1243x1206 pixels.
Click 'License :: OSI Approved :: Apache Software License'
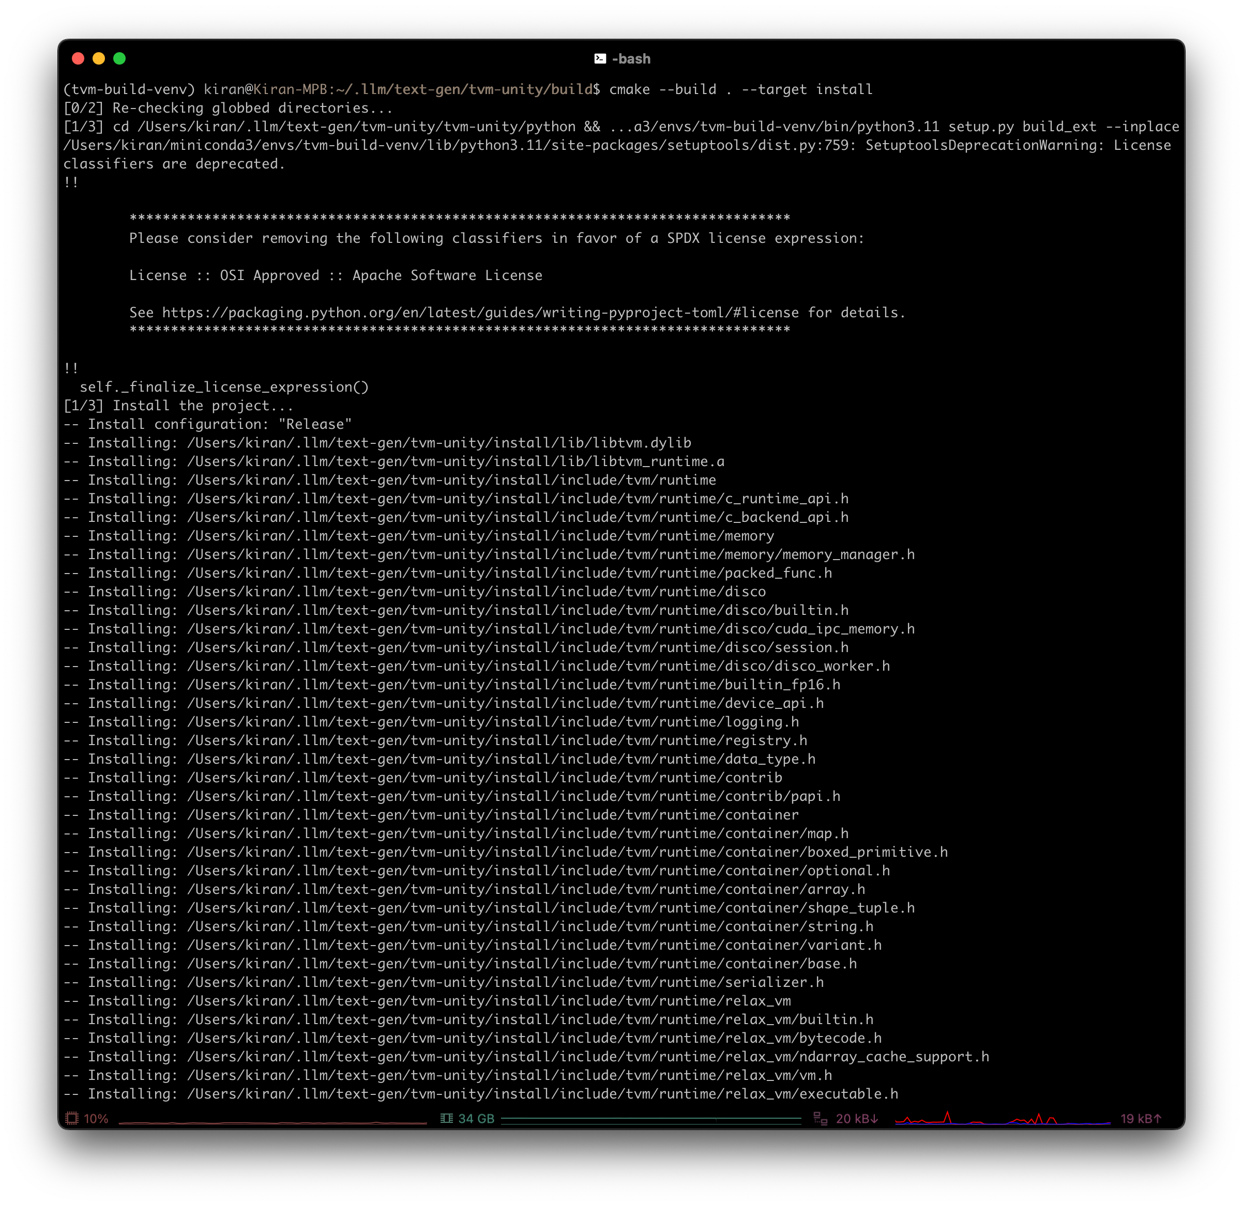click(x=336, y=275)
